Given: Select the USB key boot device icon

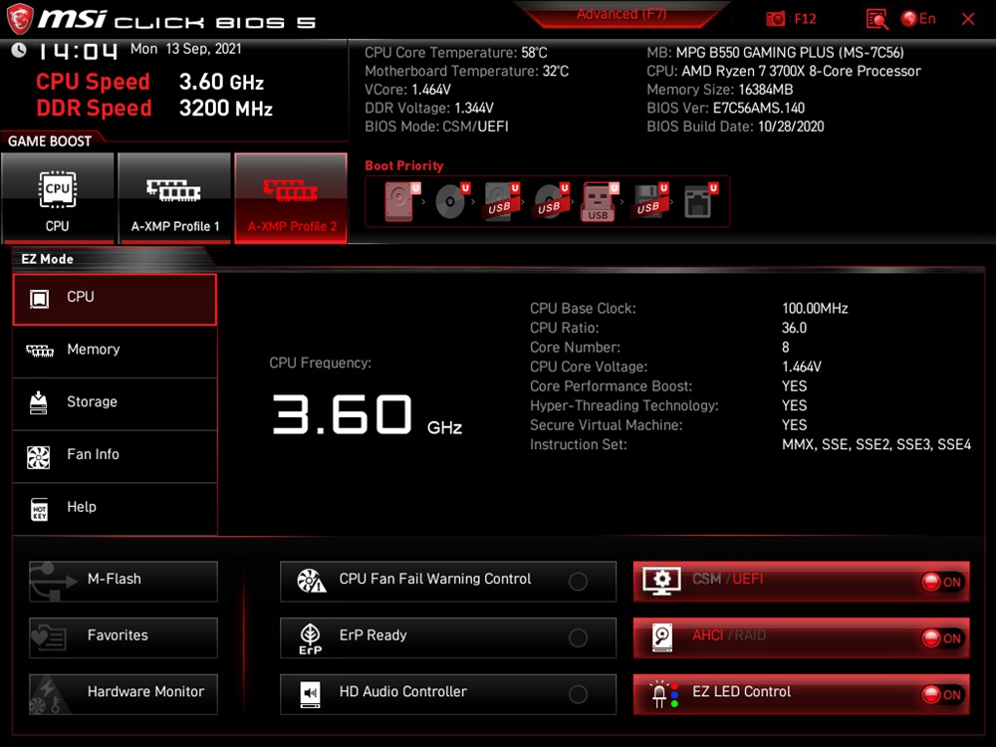Looking at the screenshot, I should coord(600,202).
